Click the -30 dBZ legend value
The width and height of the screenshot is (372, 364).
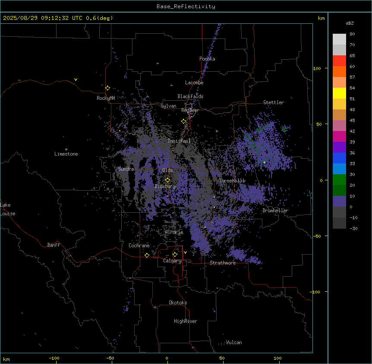coord(353,229)
